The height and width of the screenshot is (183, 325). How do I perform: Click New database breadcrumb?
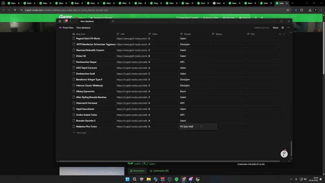83,28
